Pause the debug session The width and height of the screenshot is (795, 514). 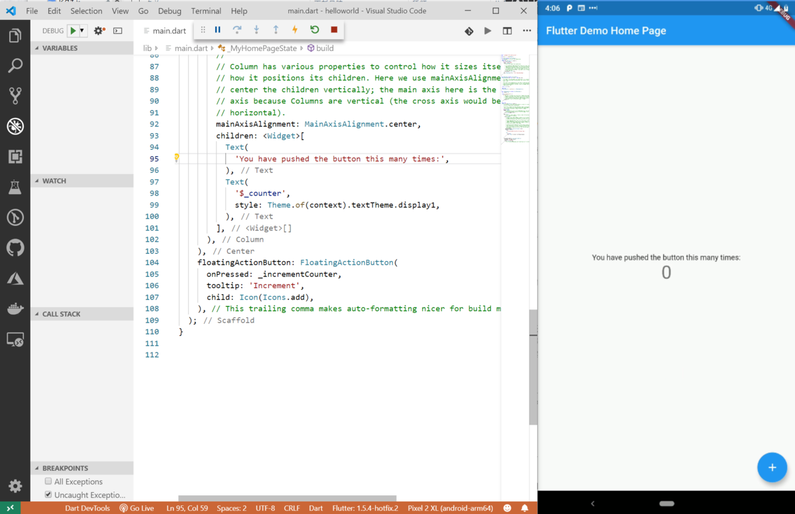[217, 30]
